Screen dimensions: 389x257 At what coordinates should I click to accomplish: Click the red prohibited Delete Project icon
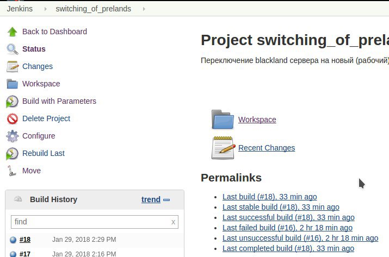click(12, 118)
